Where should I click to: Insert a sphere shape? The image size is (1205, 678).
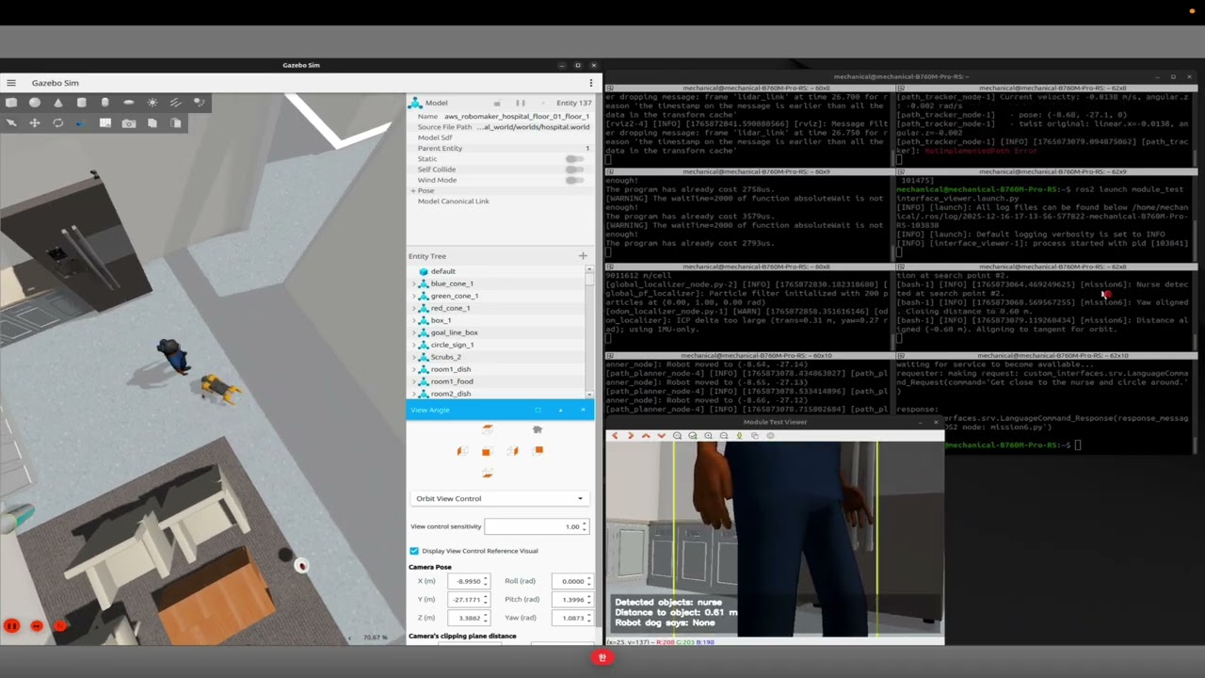[x=35, y=102]
